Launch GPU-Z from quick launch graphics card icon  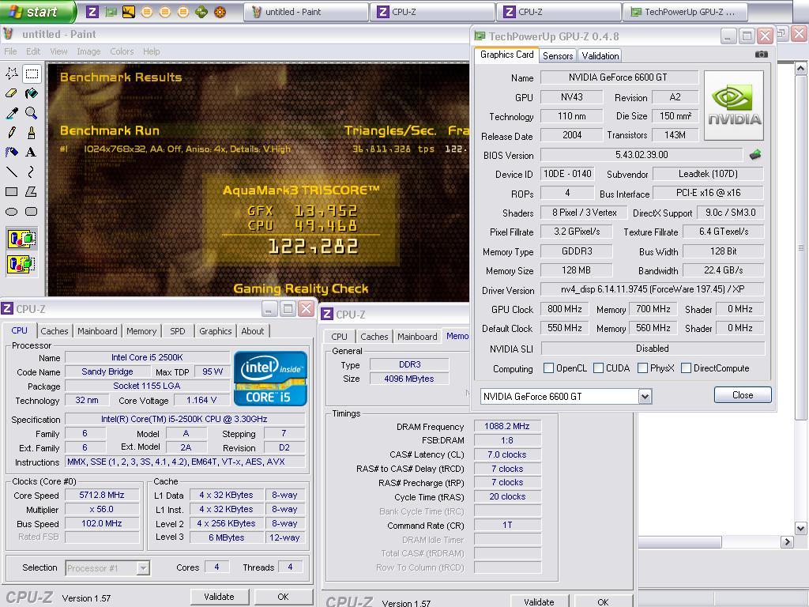111,11
